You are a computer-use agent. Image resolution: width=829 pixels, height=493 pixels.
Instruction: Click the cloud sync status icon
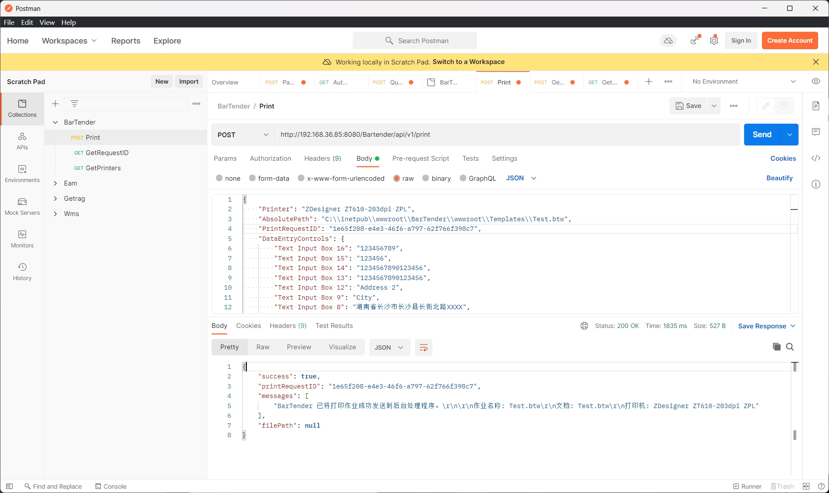[668, 41]
